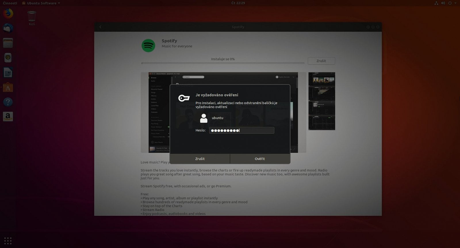Click the ubuntu user avatar icon
This screenshot has height=248, width=460.
coord(204,118)
